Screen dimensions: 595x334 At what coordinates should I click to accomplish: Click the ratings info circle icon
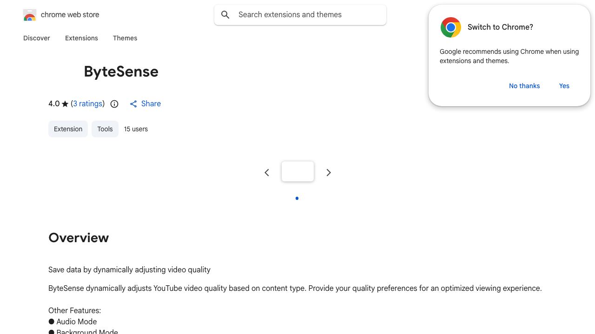[x=114, y=104]
